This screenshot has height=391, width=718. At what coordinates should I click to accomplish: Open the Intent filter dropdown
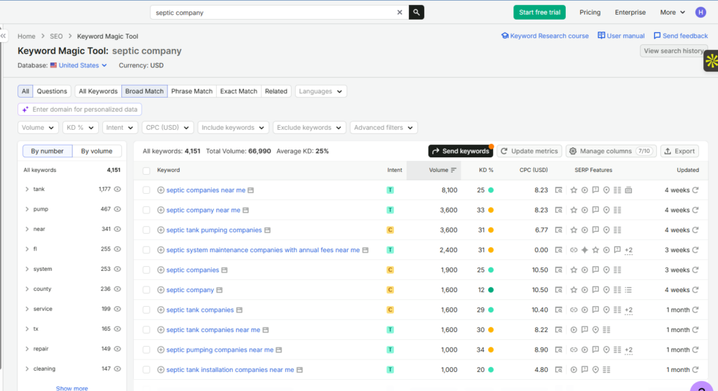point(120,128)
